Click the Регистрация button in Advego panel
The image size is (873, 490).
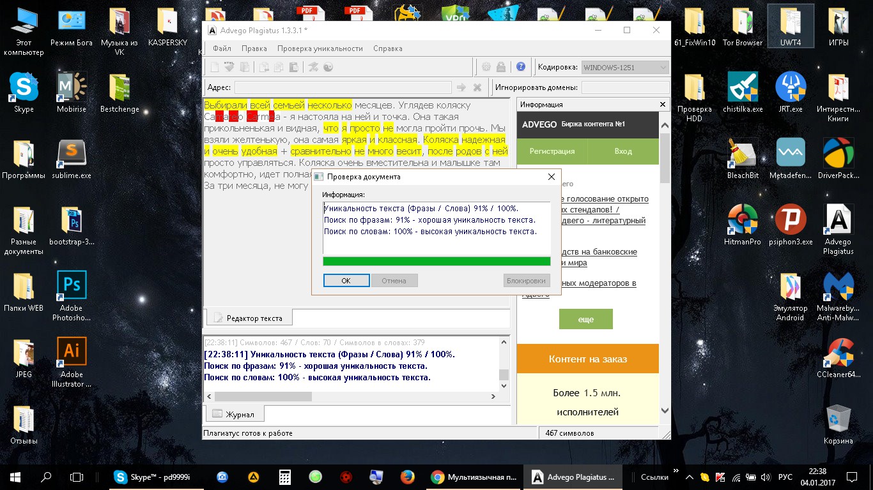click(x=552, y=151)
